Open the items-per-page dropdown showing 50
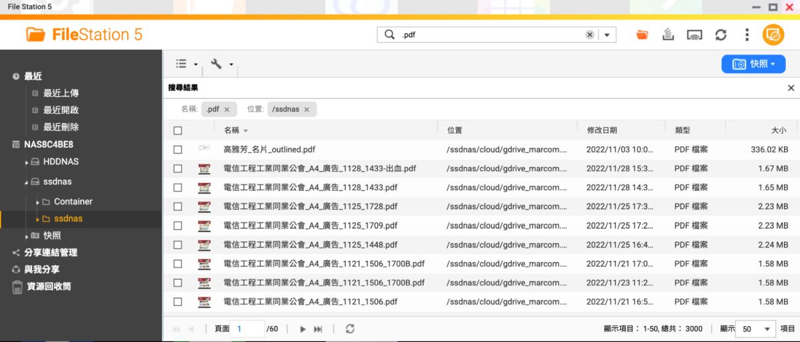The height and width of the screenshot is (342, 800). [x=757, y=329]
